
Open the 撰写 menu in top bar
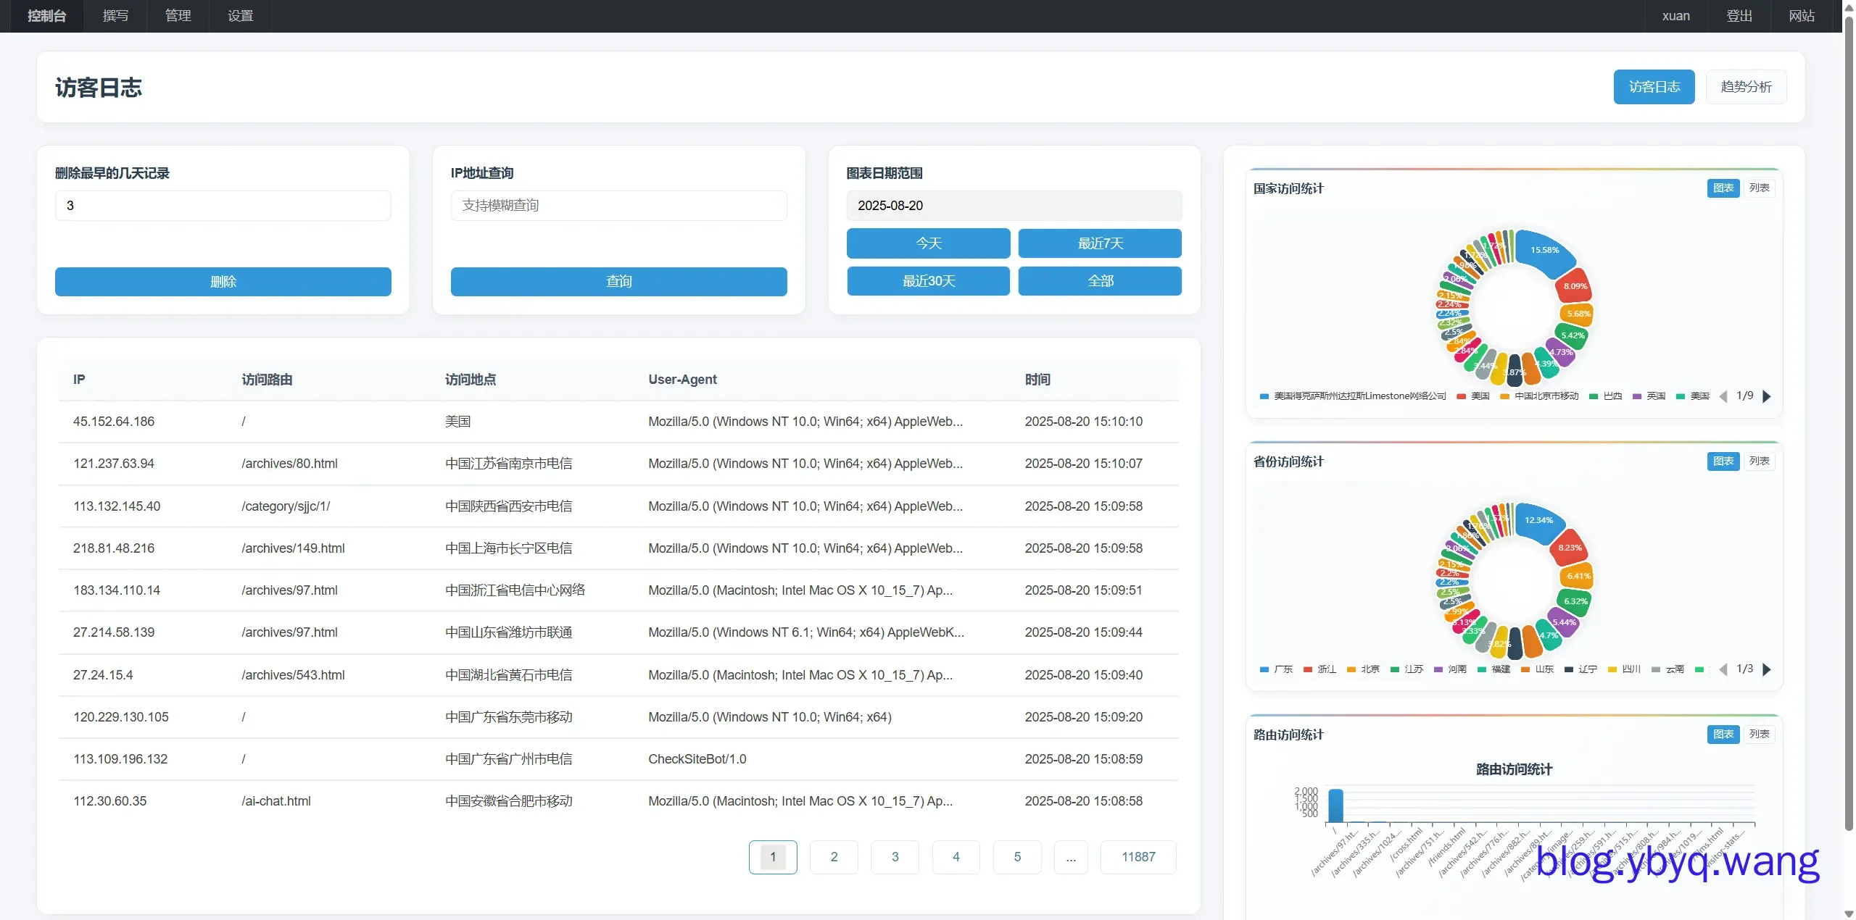point(115,16)
